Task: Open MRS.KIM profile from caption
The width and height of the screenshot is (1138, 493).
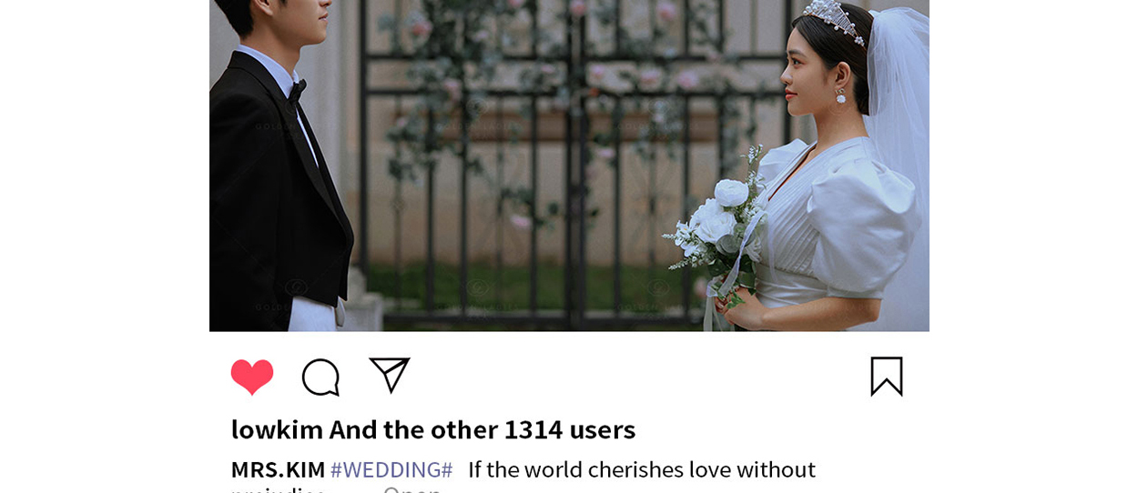Action: pyautogui.click(x=278, y=469)
